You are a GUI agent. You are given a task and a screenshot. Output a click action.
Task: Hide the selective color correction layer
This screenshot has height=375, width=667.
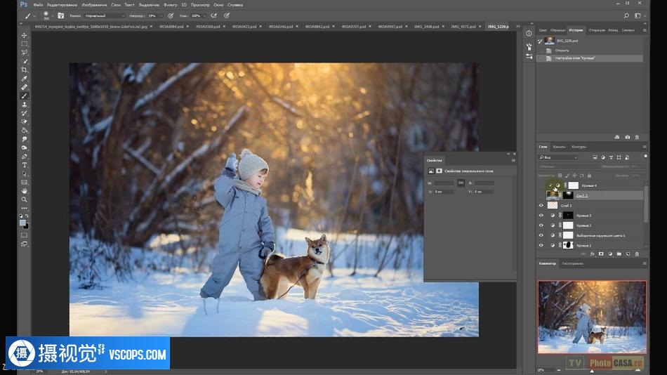click(541, 235)
